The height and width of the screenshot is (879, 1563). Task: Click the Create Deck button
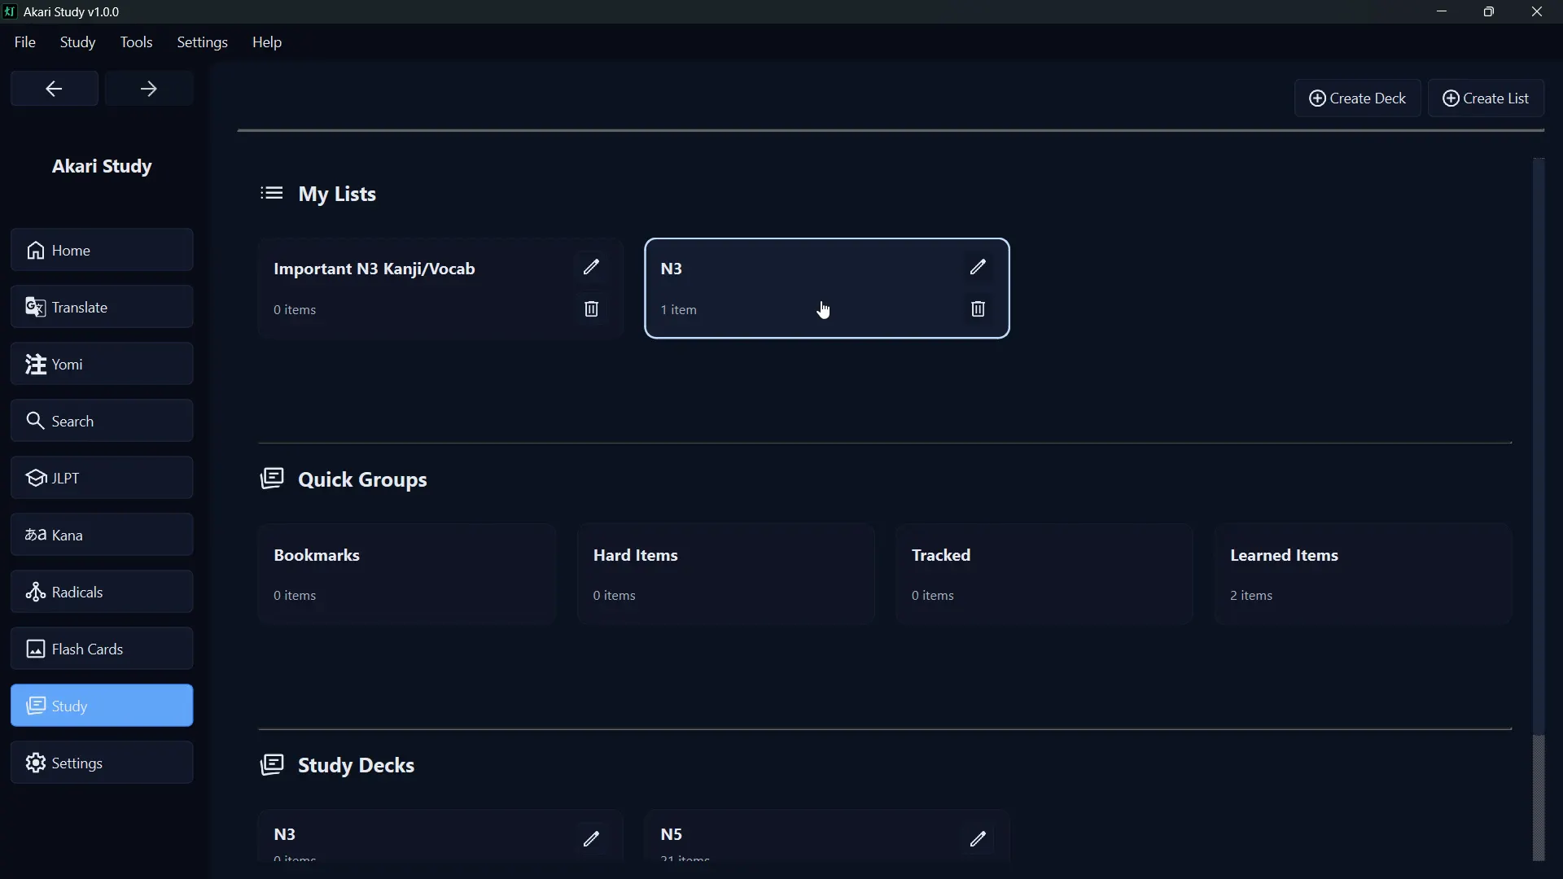click(1357, 98)
